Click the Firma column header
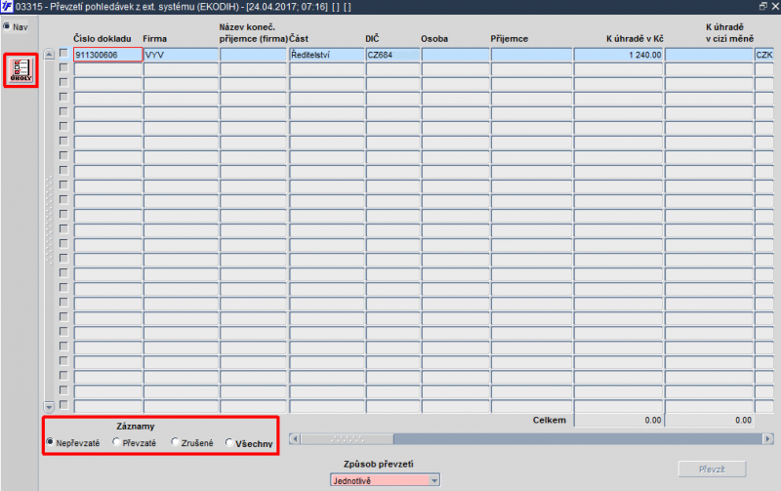Screen dimensions: 781x491 tap(155, 39)
